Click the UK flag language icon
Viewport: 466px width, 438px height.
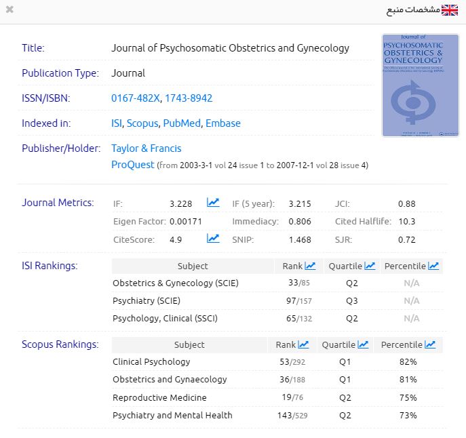(x=450, y=10)
